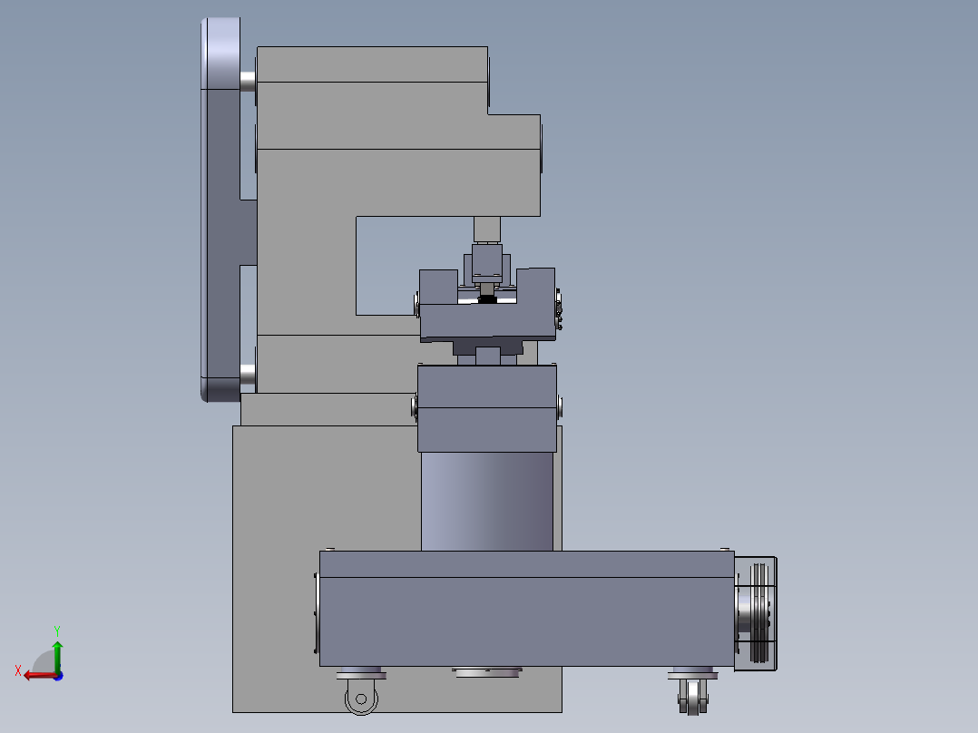Select the round flange under the base center

click(x=487, y=672)
